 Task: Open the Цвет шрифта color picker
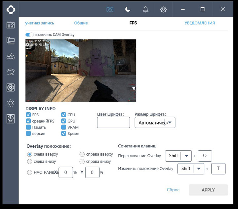[x=113, y=123]
